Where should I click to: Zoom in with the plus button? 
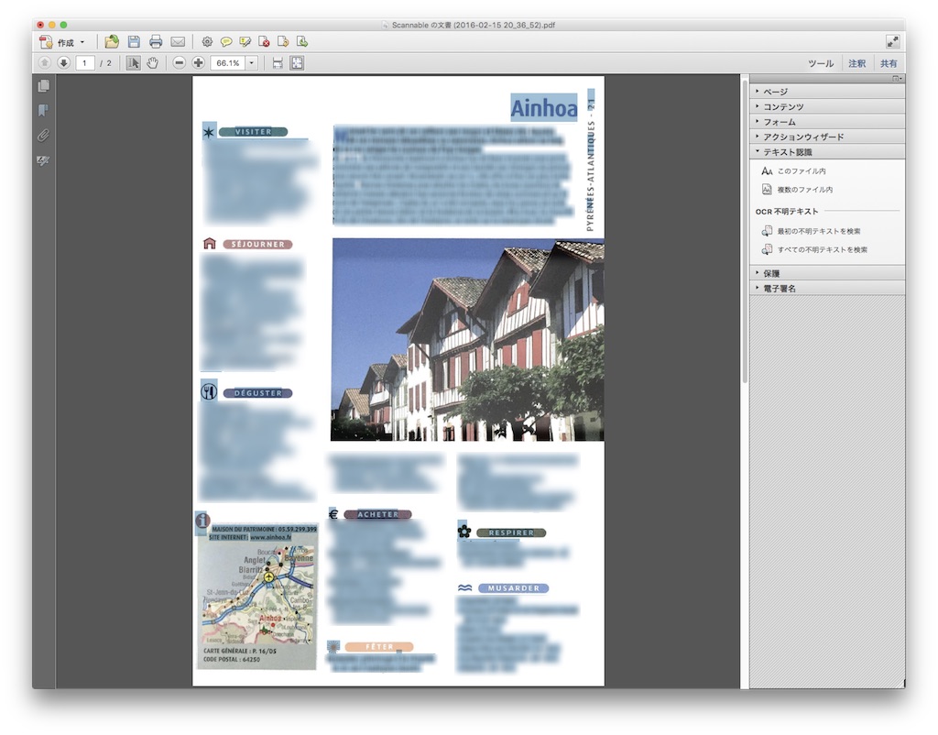click(198, 63)
